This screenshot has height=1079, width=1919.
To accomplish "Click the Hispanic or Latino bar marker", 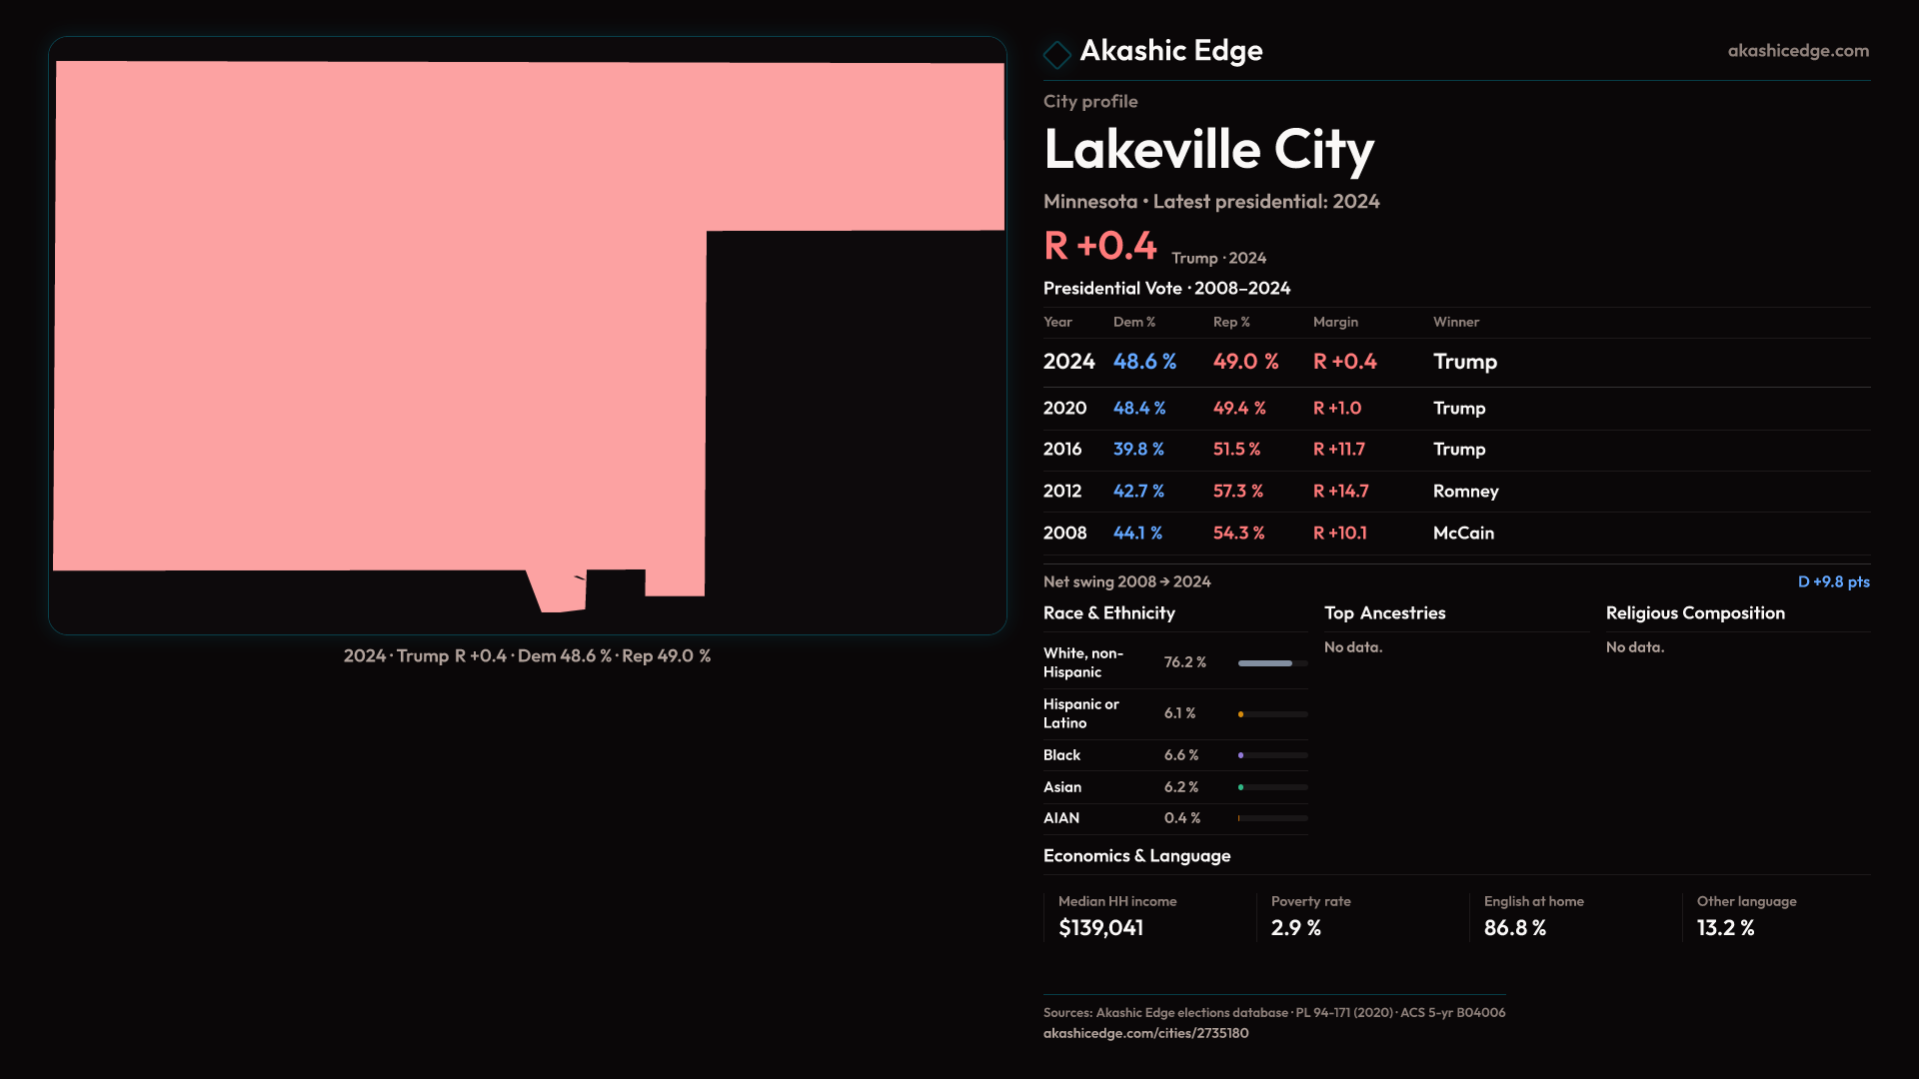I will click(1241, 714).
